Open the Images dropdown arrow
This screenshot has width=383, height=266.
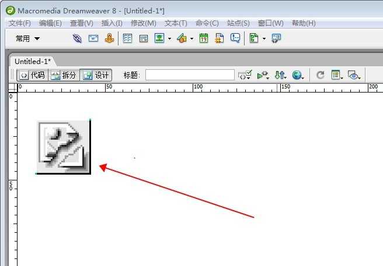pyautogui.click(x=169, y=39)
